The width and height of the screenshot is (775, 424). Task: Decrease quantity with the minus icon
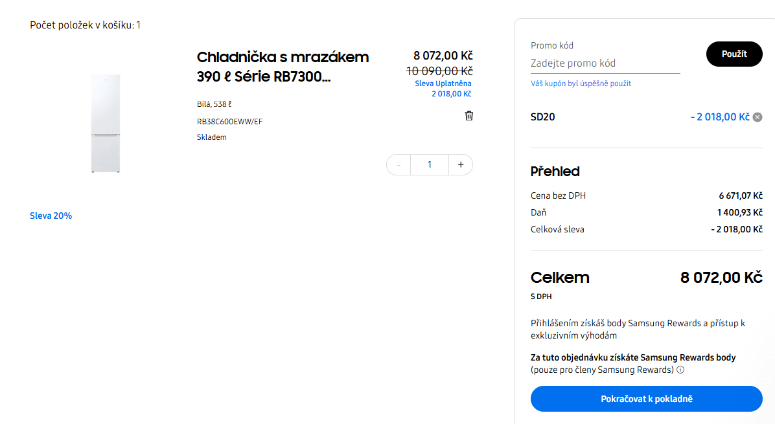(398, 164)
